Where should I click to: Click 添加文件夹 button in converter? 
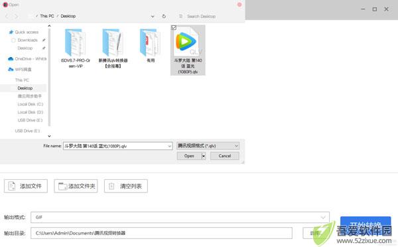point(76,186)
